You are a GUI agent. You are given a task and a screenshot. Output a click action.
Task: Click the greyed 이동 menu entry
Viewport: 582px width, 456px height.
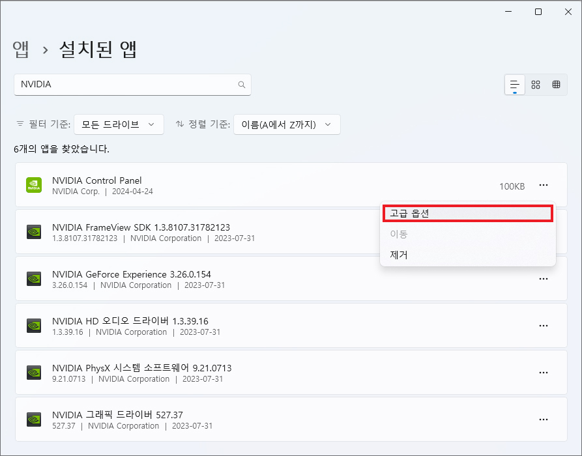pyautogui.click(x=468, y=234)
